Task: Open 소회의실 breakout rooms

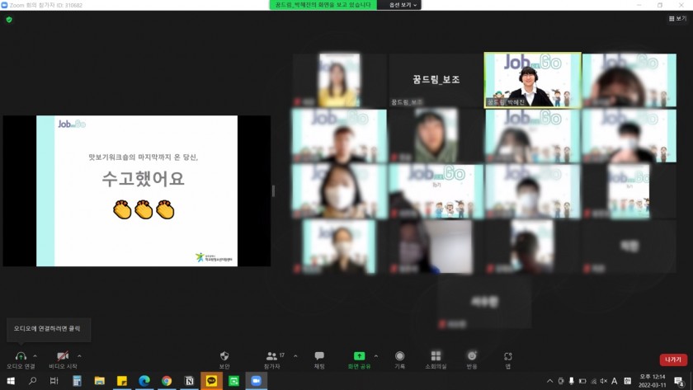Action: (436, 356)
